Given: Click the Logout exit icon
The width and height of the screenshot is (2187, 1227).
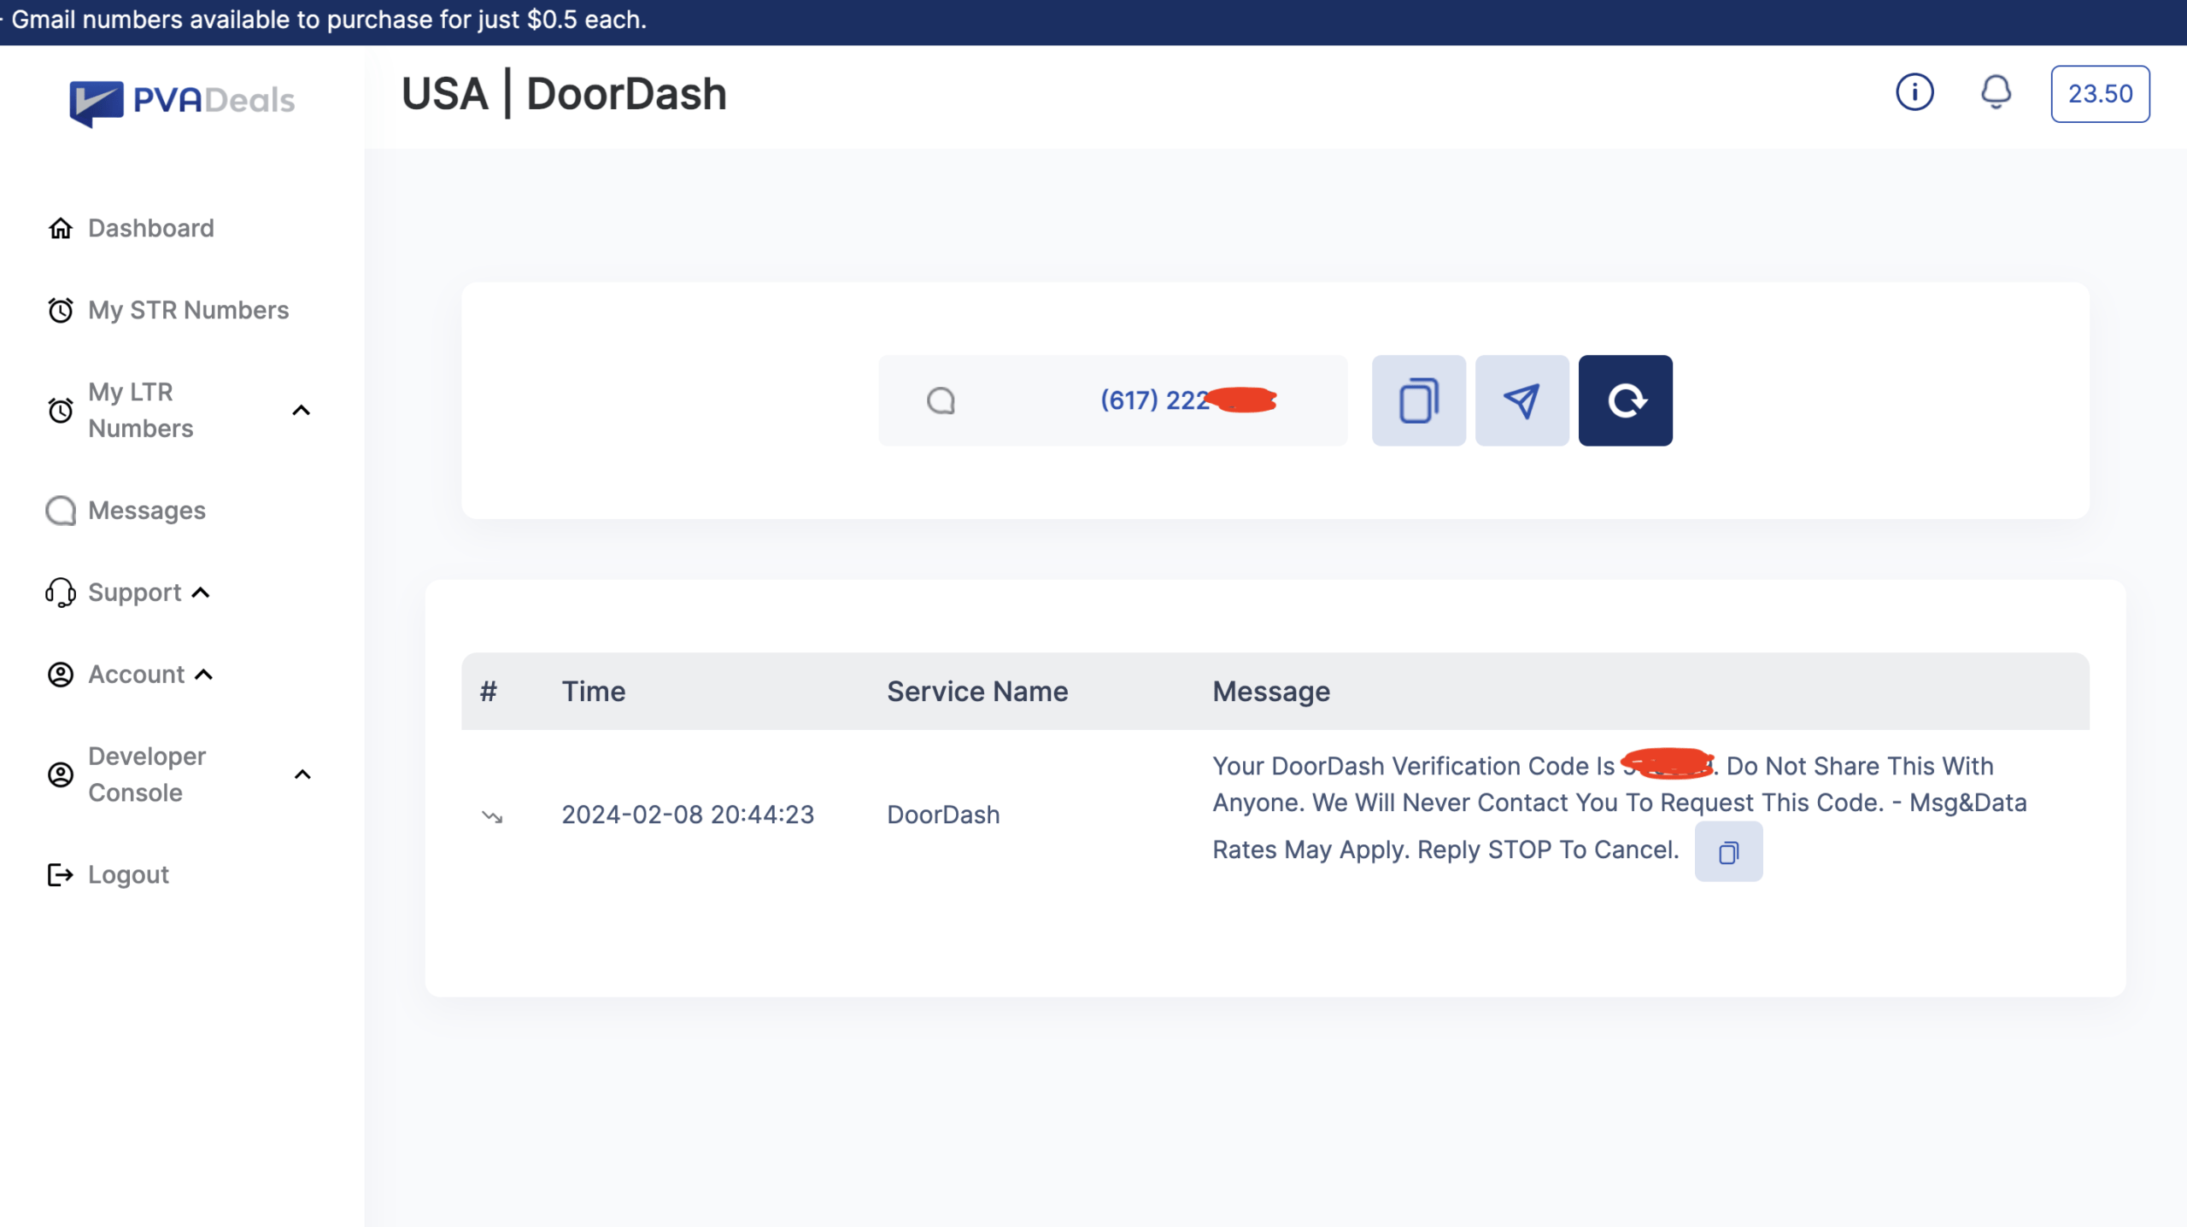Looking at the screenshot, I should pos(60,874).
